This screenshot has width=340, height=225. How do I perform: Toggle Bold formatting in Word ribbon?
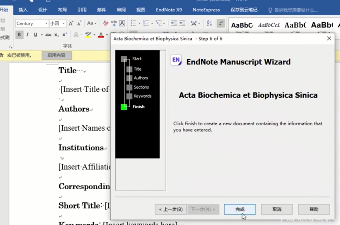pos(19,35)
